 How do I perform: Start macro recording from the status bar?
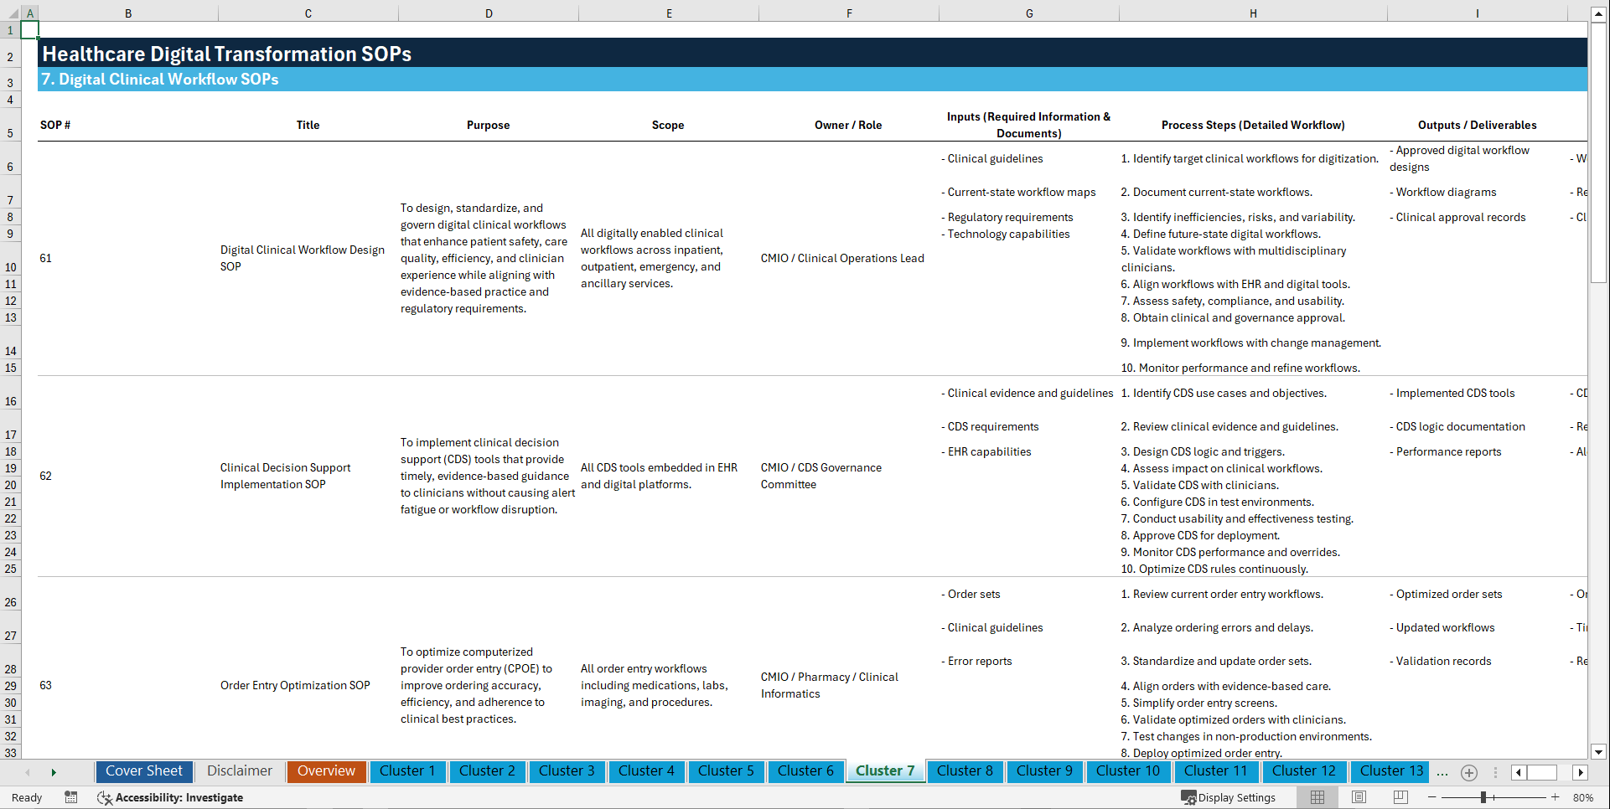coord(71,797)
